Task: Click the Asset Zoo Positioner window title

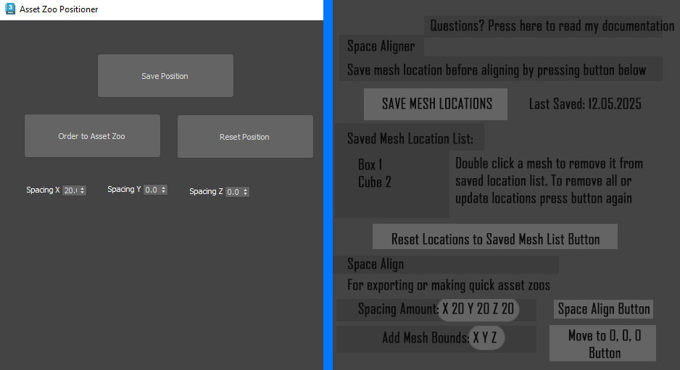Action: click(59, 9)
